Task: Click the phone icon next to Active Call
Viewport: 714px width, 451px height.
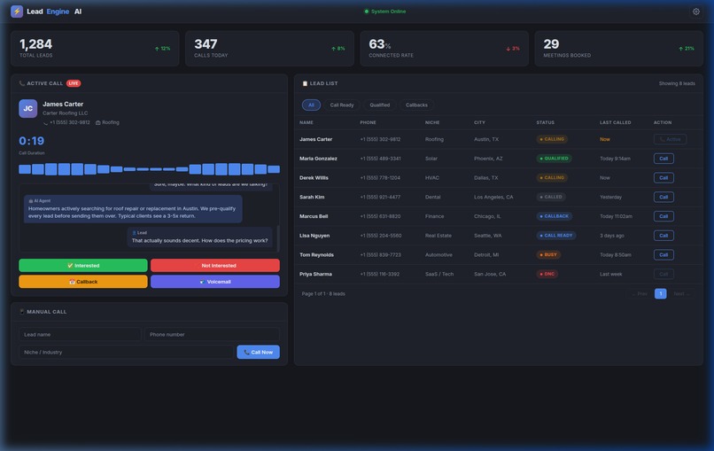Action: click(22, 83)
